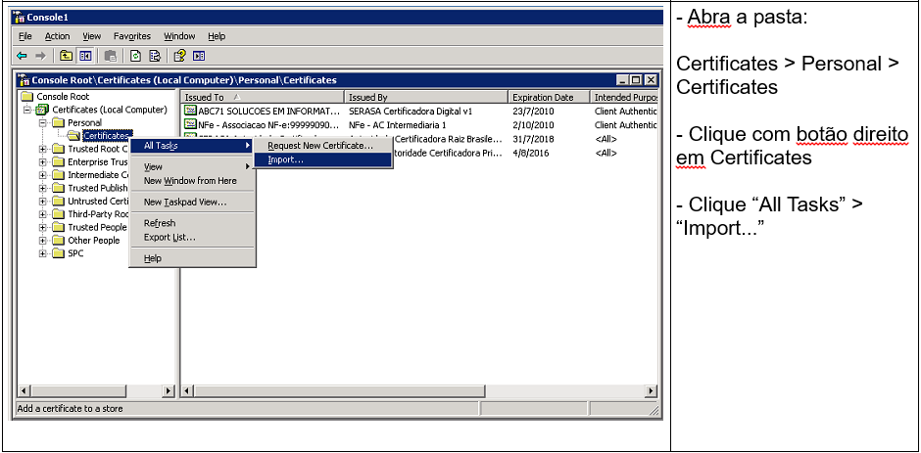Click 'SERASA Certificadora Digital v1' cell
The height and width of the screenshot is (453, 921).
[411, 111]
